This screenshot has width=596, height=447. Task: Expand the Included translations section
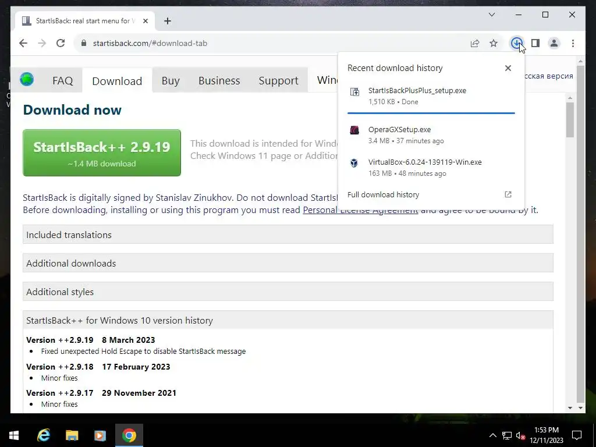(288, 235)
